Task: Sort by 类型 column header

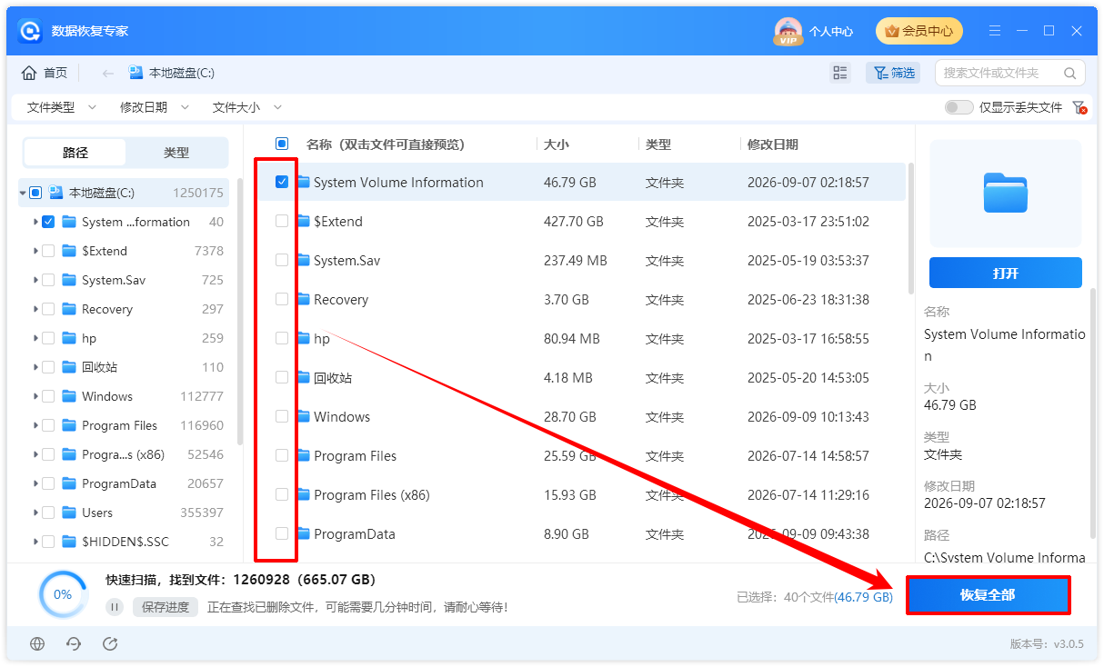Action: 658,144
